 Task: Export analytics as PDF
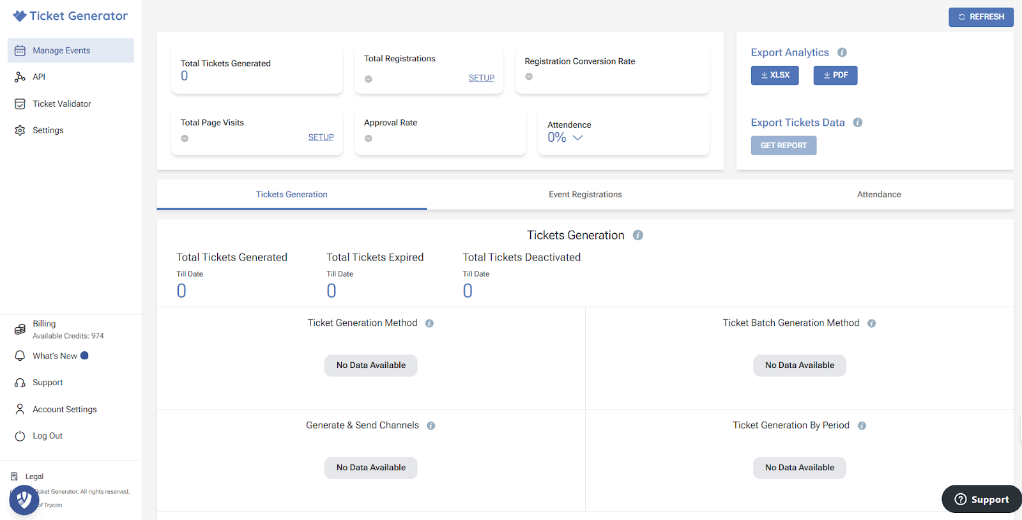[835, 75]
